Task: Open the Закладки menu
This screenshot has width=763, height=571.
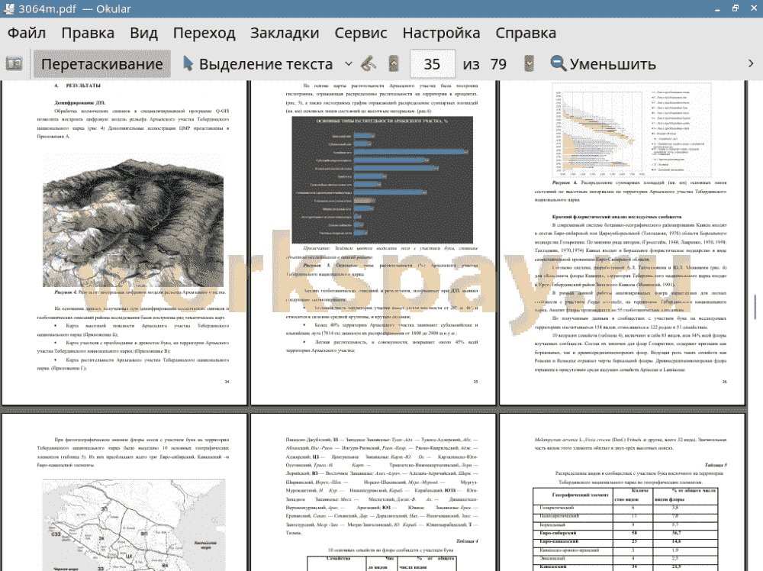Action: coord(285,33)
